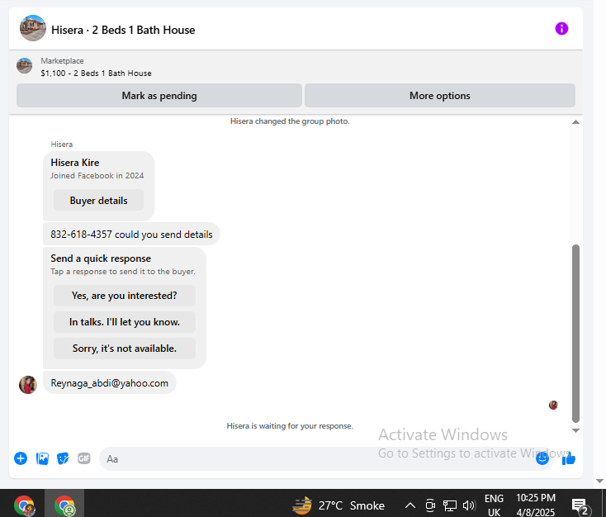Click chat title 'Hisera · 2 Beds 1 Bath House'
Viewport: 606px width, 517px height.
coord(123,30)
